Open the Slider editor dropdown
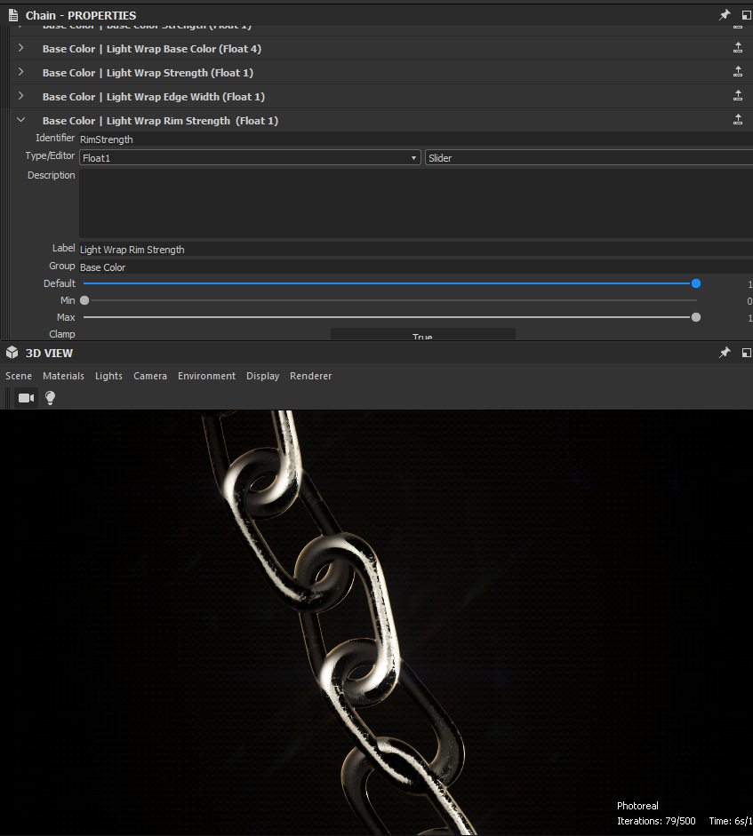This screenshot has width=753, height=836. [589, 158]
